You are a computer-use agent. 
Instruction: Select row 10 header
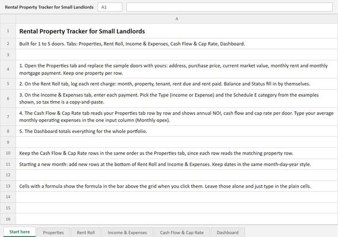point(8,153)
